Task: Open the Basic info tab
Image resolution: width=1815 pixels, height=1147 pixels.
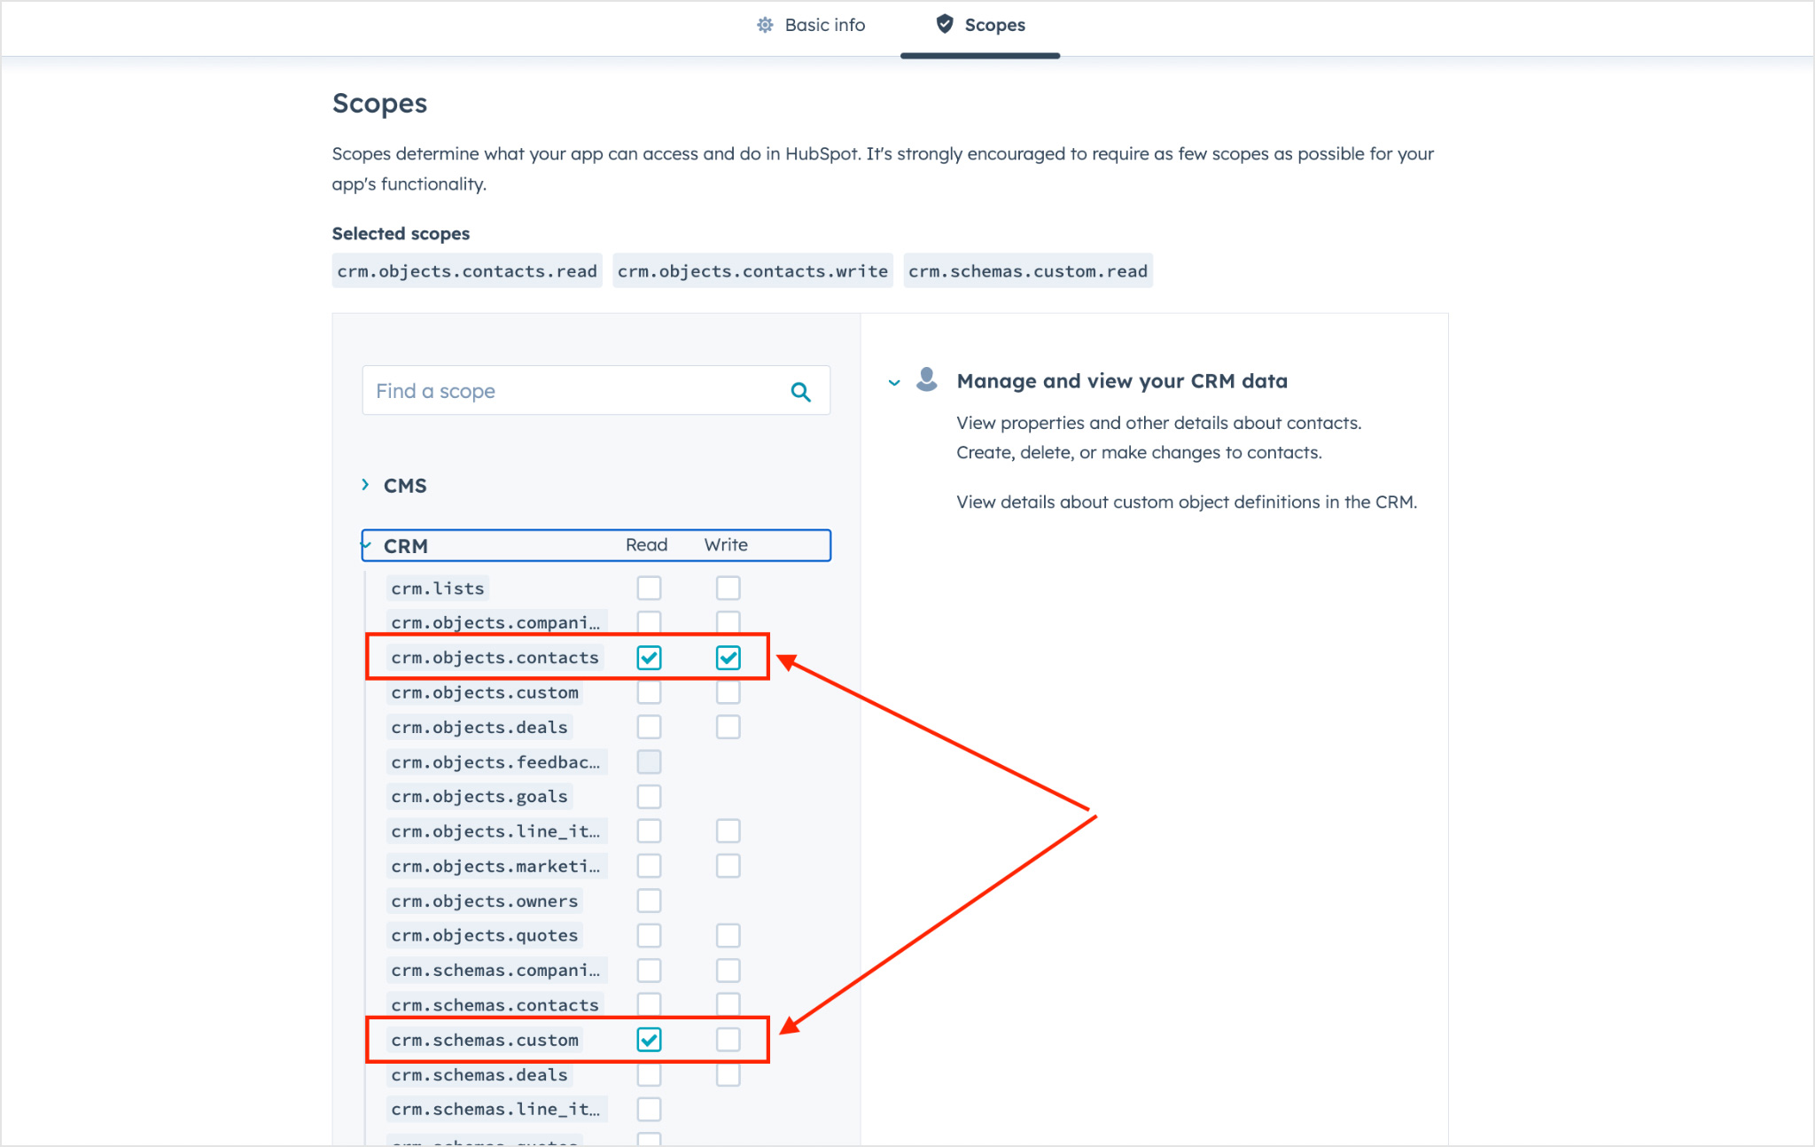Action: click(x=810, y=25)
